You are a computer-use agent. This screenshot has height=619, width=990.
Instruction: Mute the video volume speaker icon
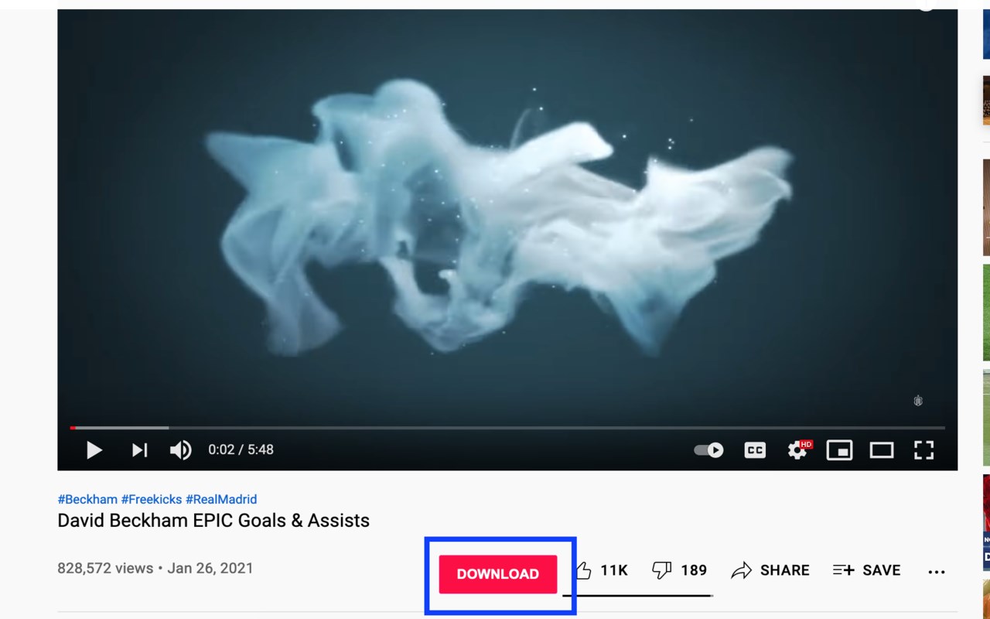pos(181,450)
